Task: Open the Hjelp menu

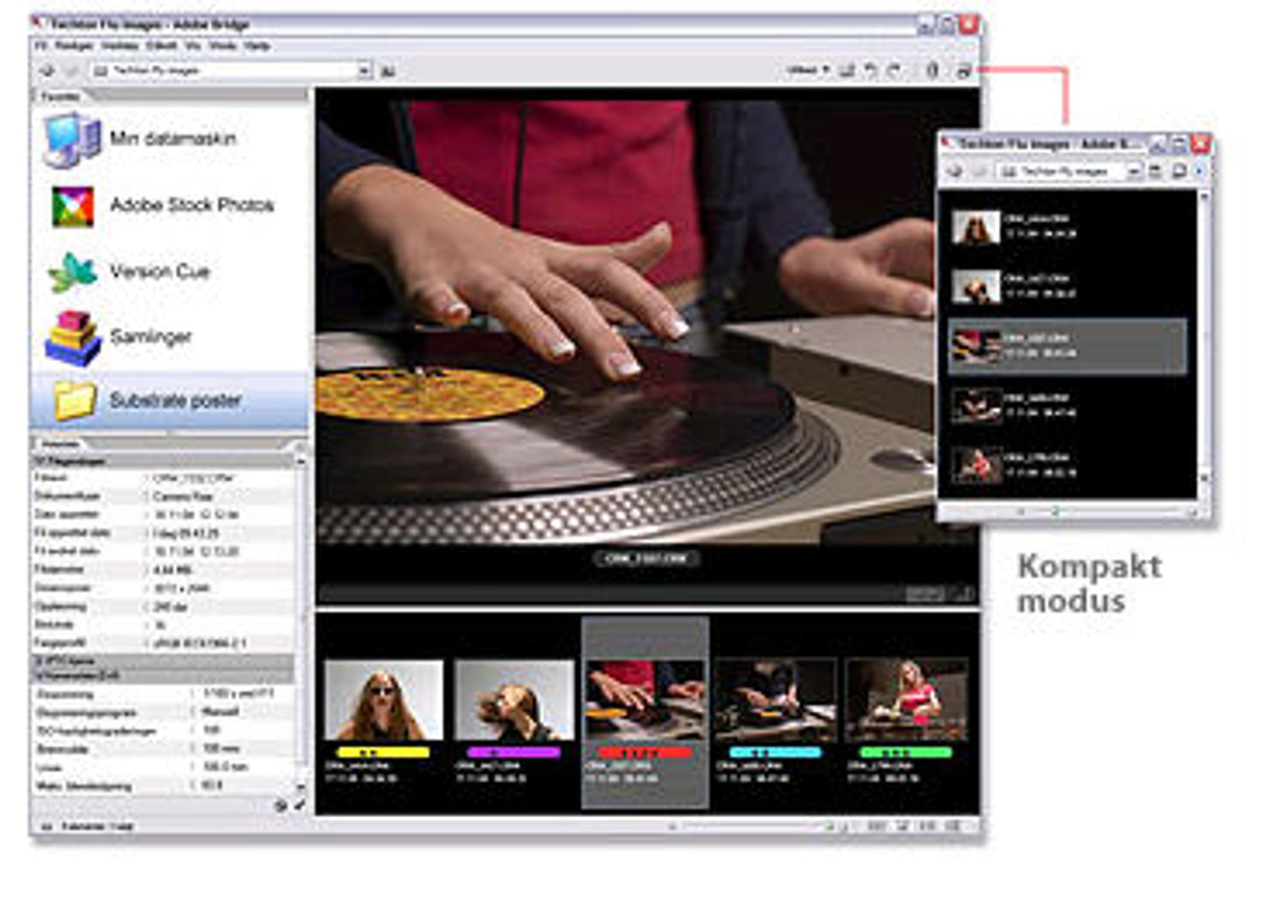Action: [257, 46]
